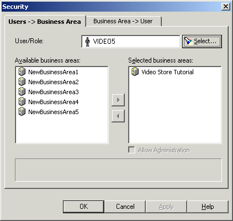Click the NewBusinessArea4 database icon
The image size is (233, 221).
tap(22, 101)
